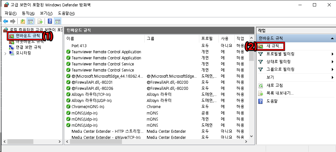Select Media Center Extender - HTTP 스트리밍 rule

(157, 131)
